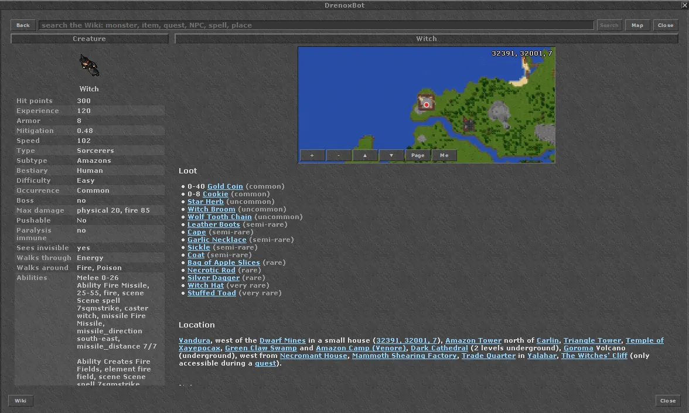Open the Coat loot link
The height and width of the screenshot is (413, 689).
tap(196, 255)
